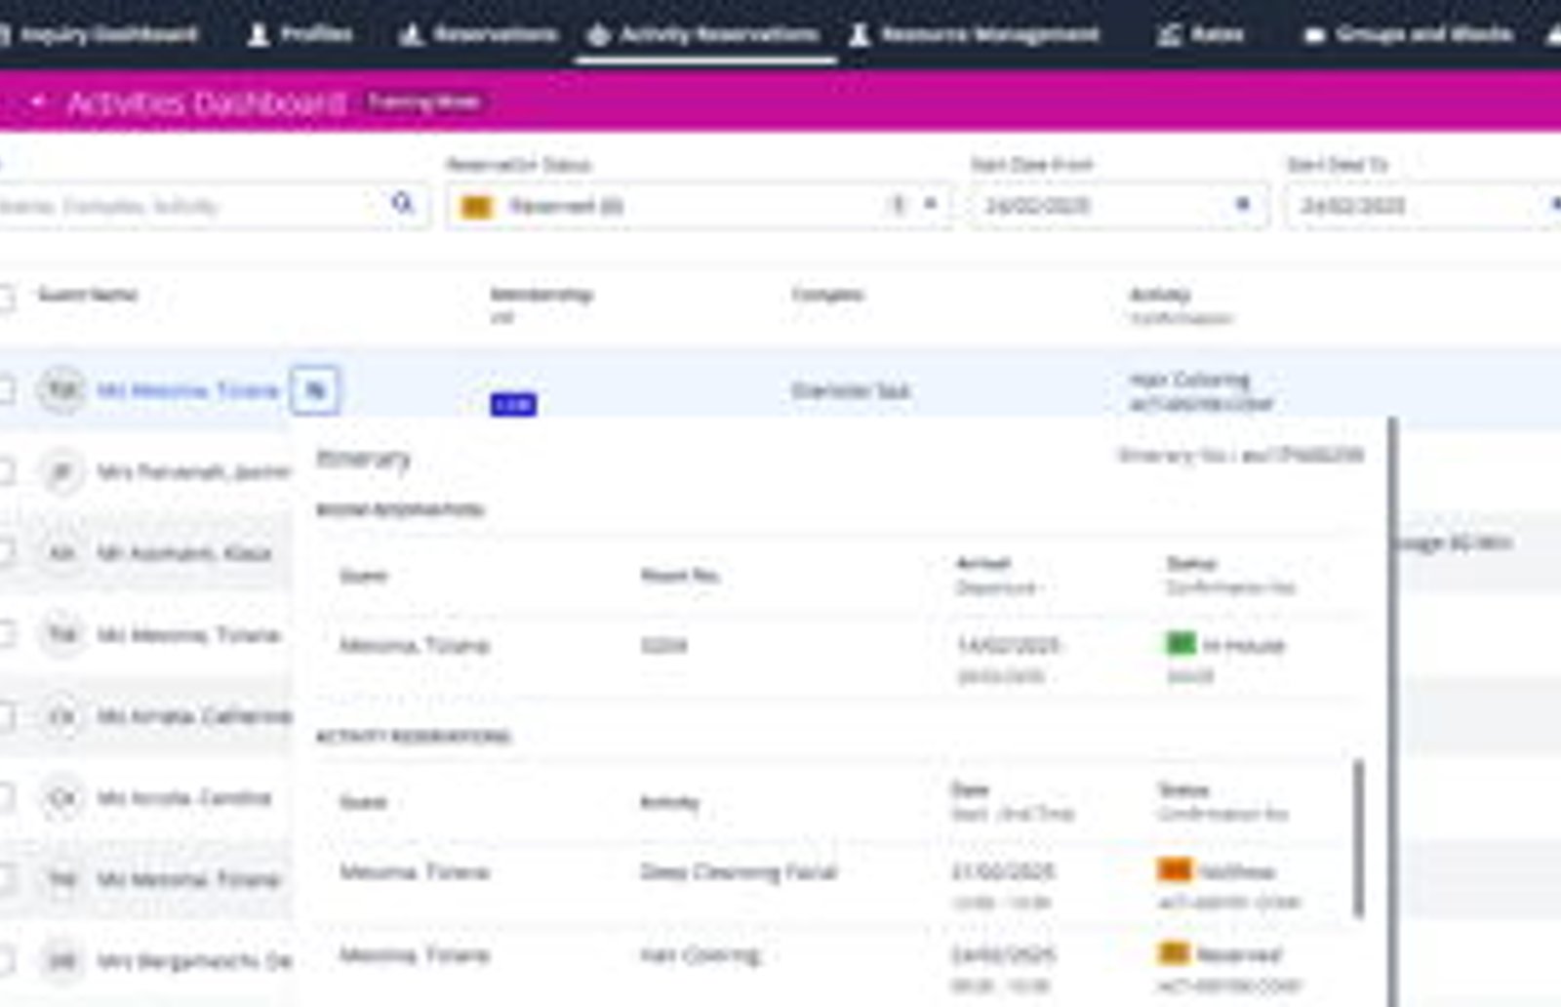Click the Room Reservations section heading
This screenshot has height=1007, width=1561.
(400, 509)
